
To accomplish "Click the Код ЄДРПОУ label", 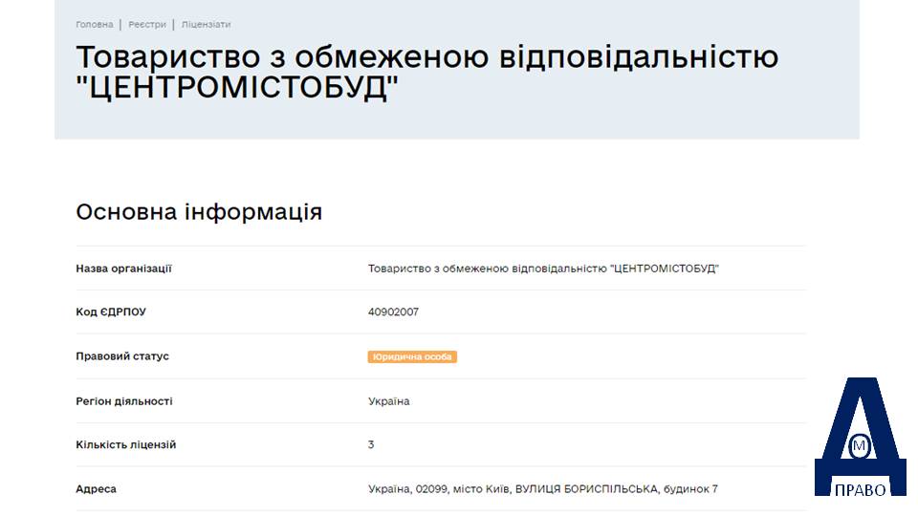I will (x=111, y=312).
